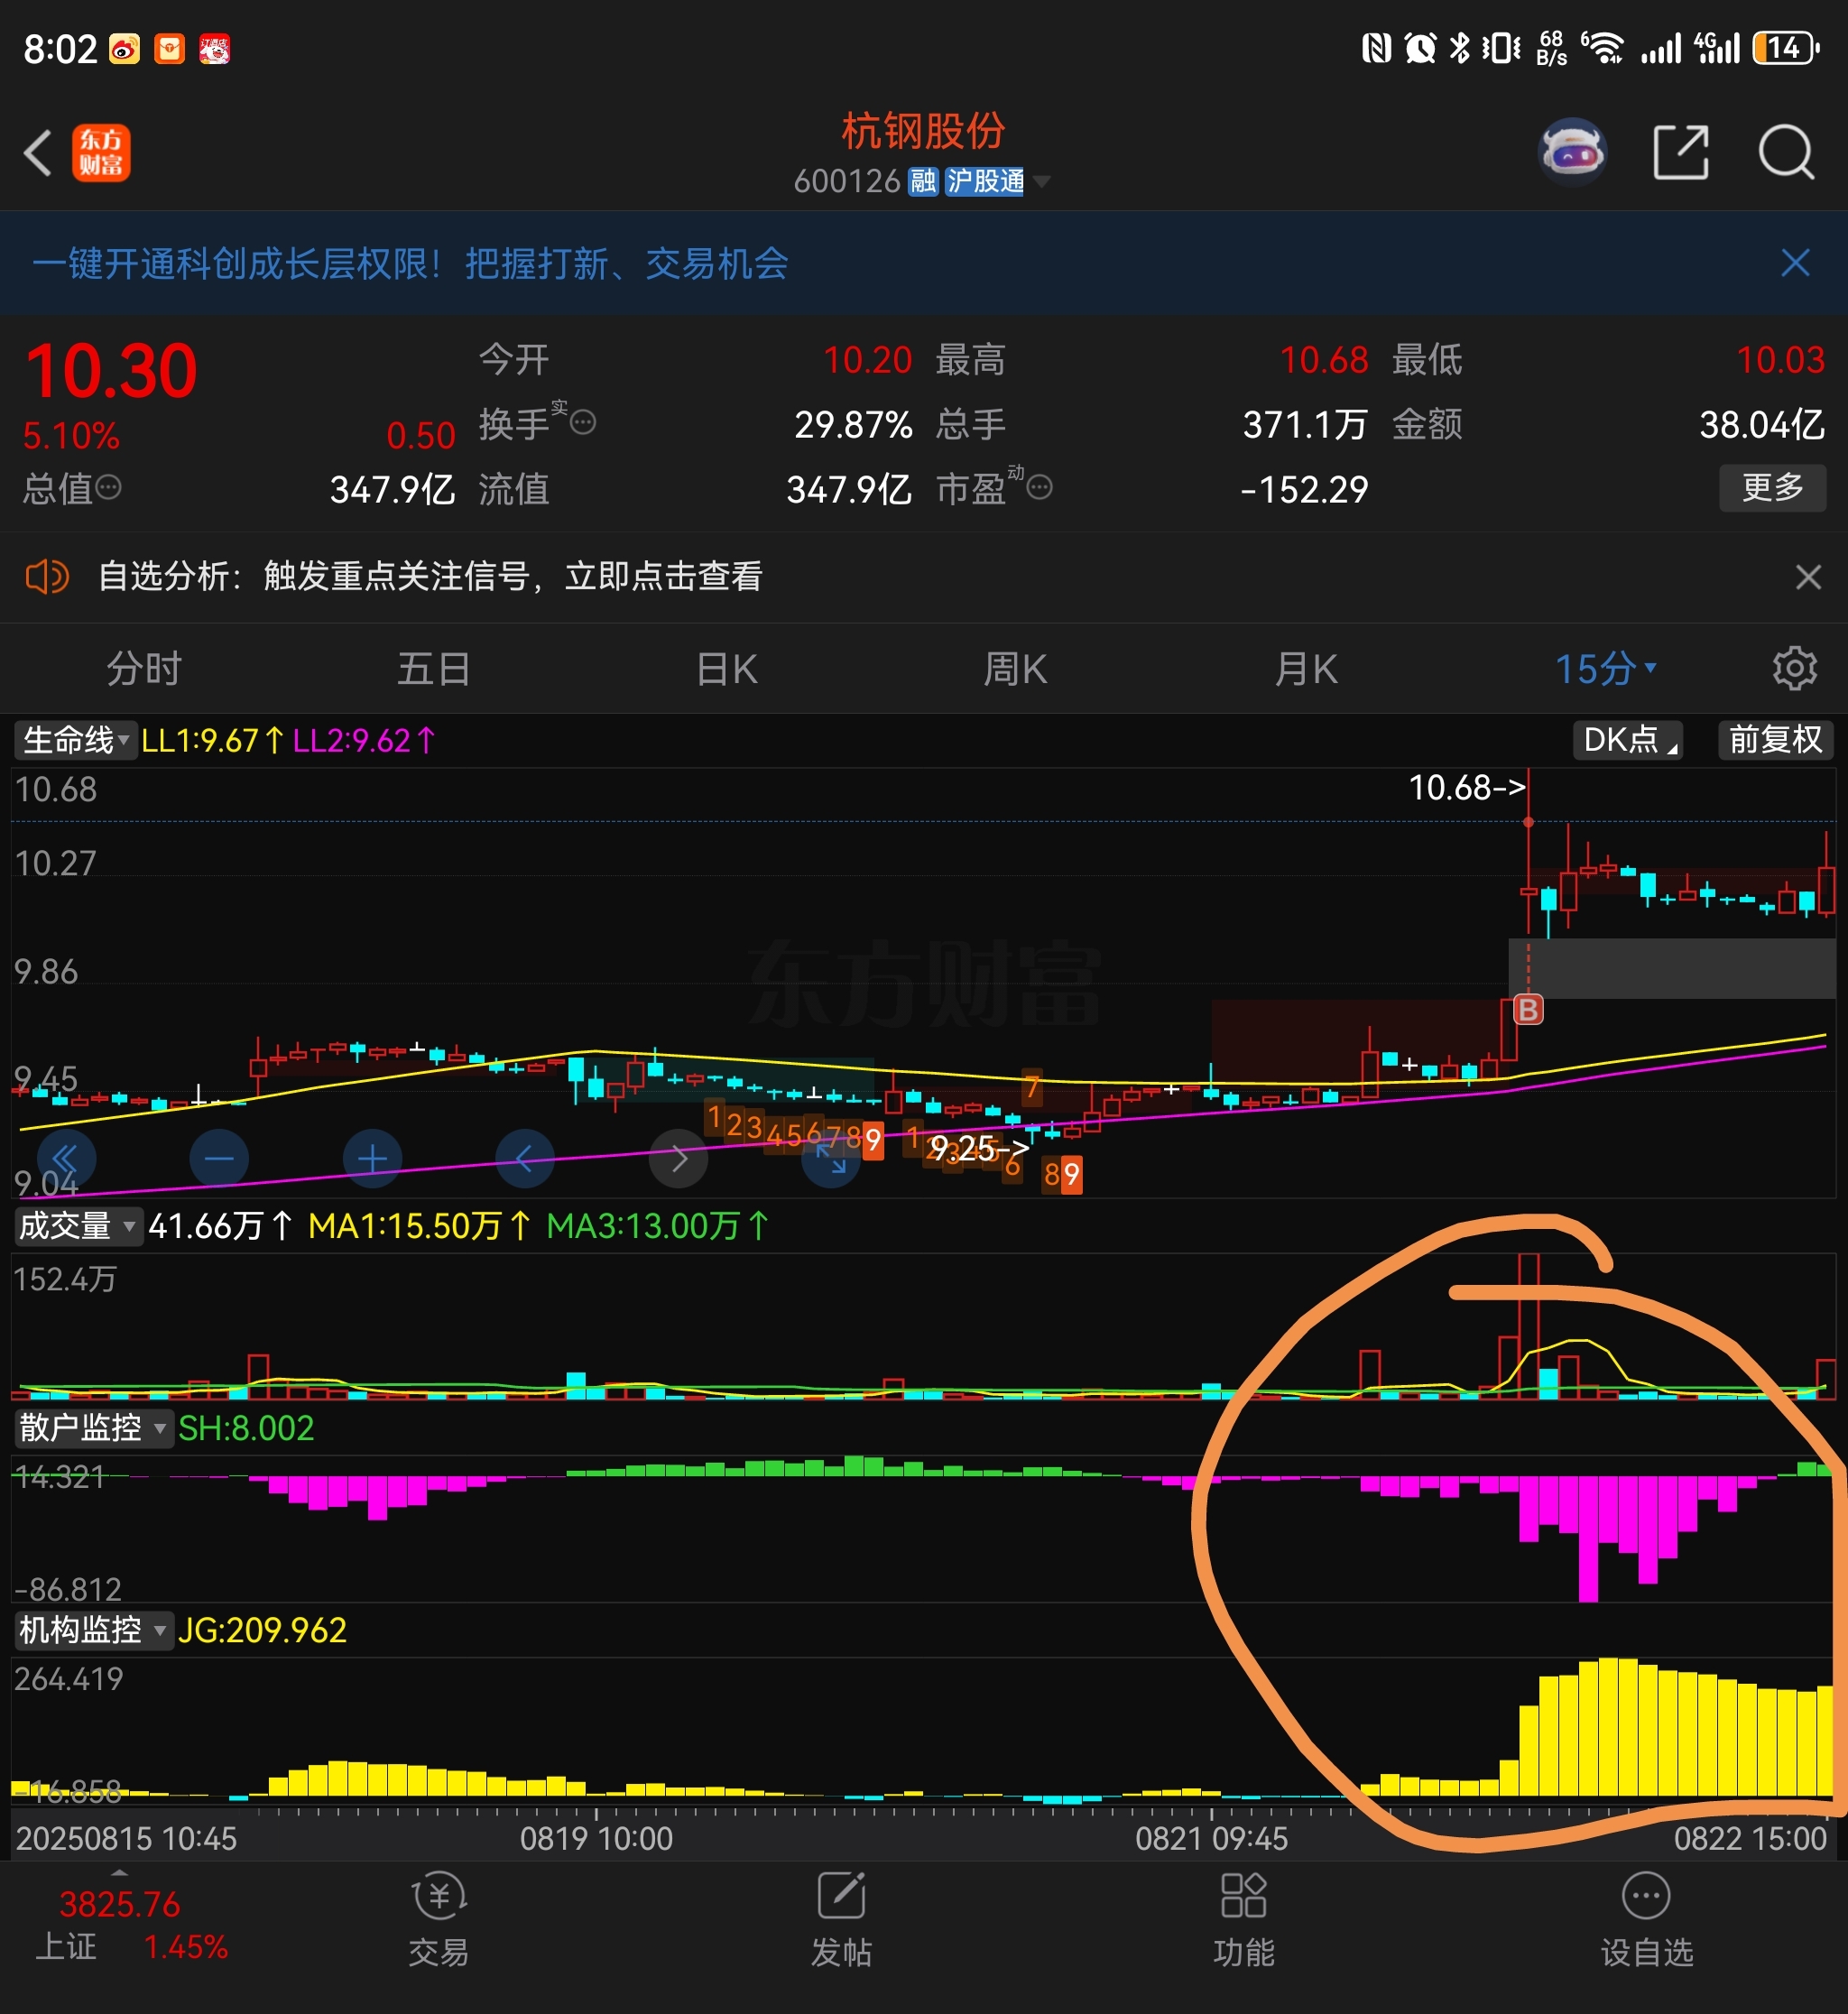The height and width of the screenshot is (2014, 1848).
Task: Zoom out chart with minus button
Action: 219,1159
